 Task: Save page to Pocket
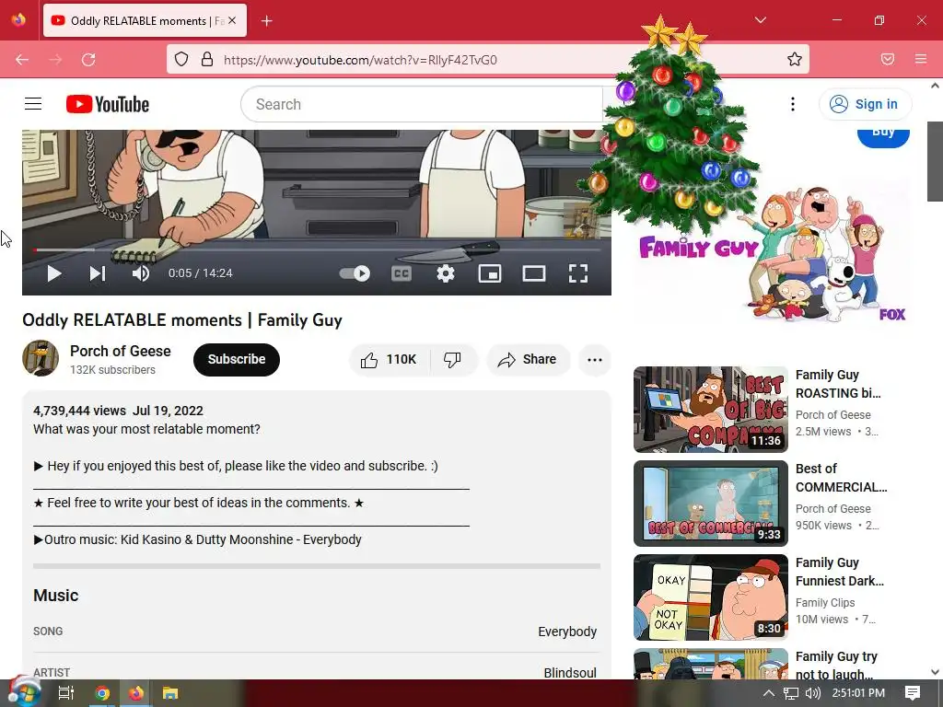click(x=888, y=60)
